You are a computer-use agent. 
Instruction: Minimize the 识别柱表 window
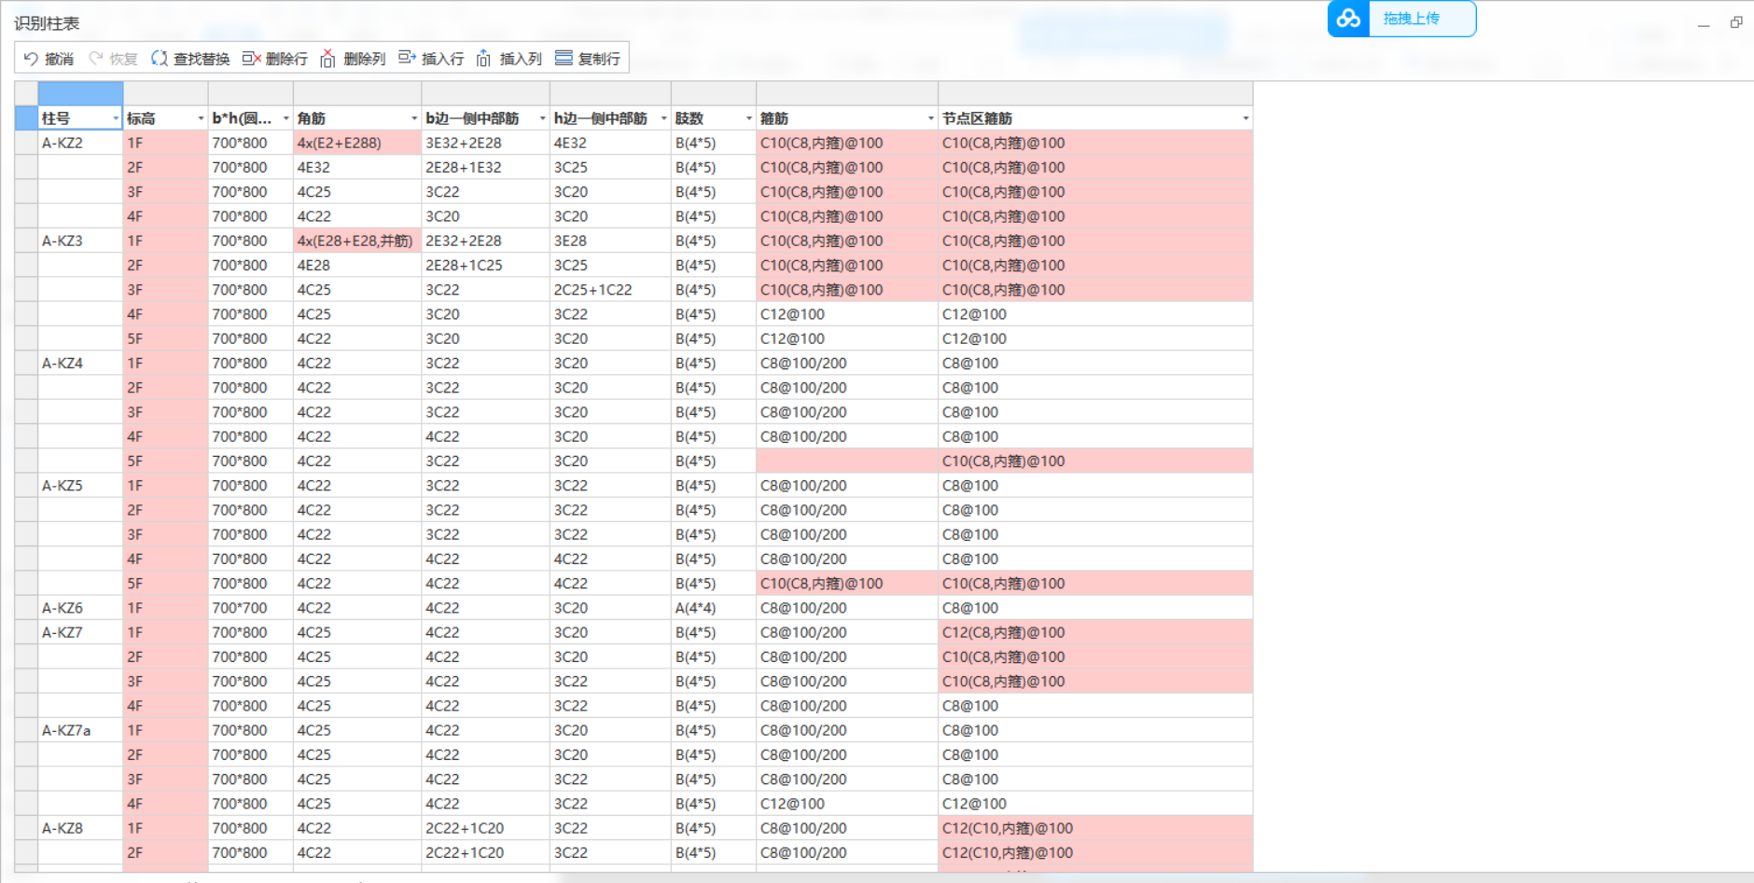coord(1704,23)
